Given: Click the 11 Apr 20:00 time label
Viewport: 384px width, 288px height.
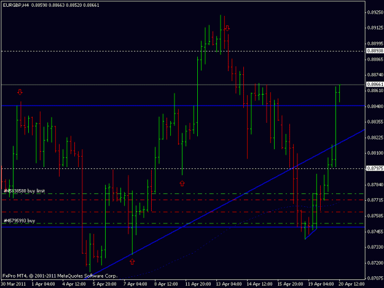Looking at the screenshot, I should 198,284.
